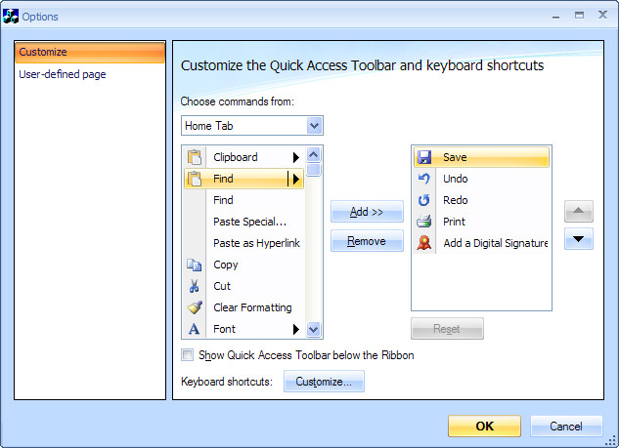Click the Cut scissors icon
Image resolution: width=619 pixels, height=448 pixels.
click(194, 286)
